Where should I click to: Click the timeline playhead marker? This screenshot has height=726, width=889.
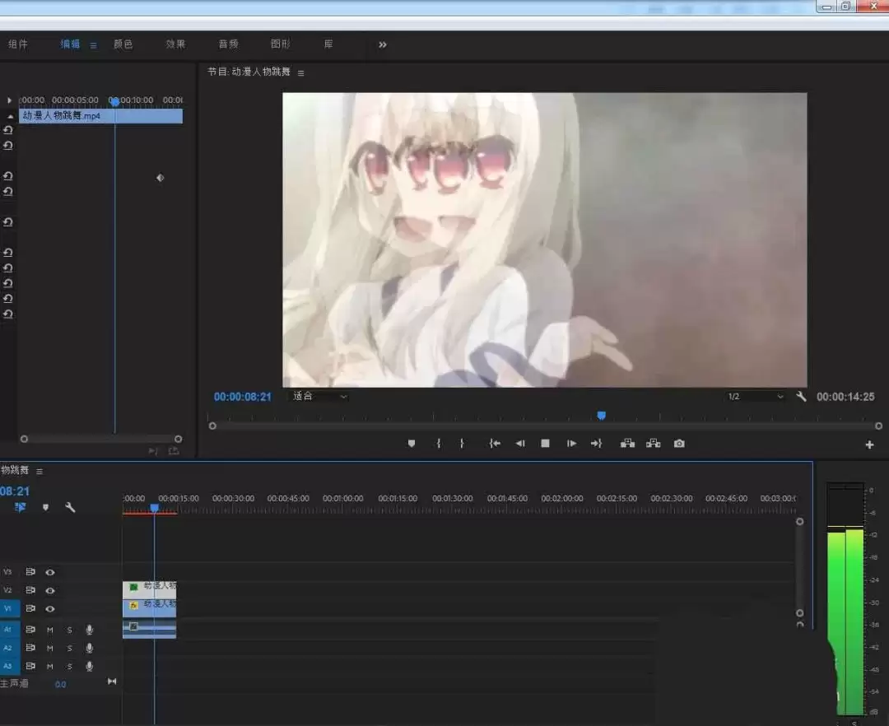pos(154,509)
